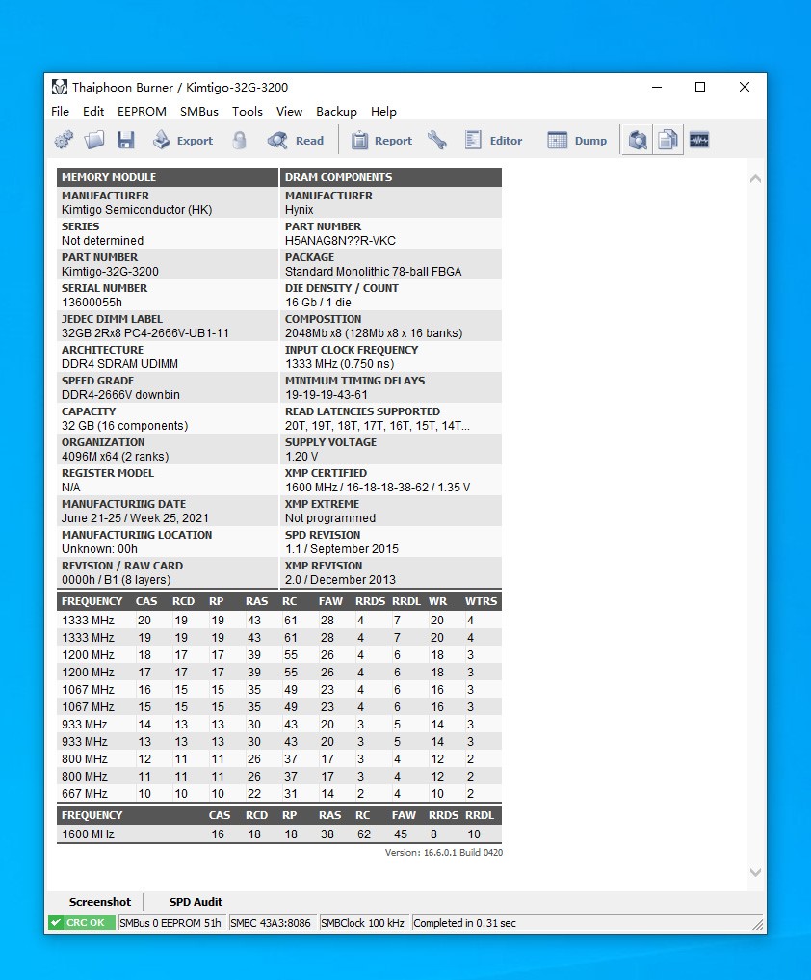Open the Report view from the toolbar
This screenshot has width=811, height=980.
(381, 141)
